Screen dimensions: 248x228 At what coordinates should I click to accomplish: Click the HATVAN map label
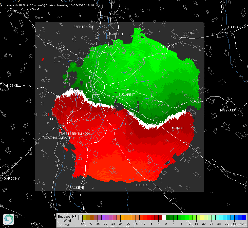pyautogui.click(x=234, y=27)
